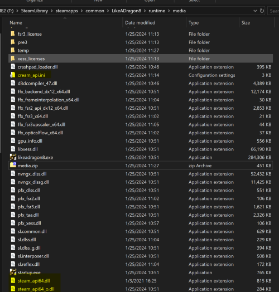Focus the Search box
Image resolution: width=279 pixels, height=292 pixels.
coord(273,11)
